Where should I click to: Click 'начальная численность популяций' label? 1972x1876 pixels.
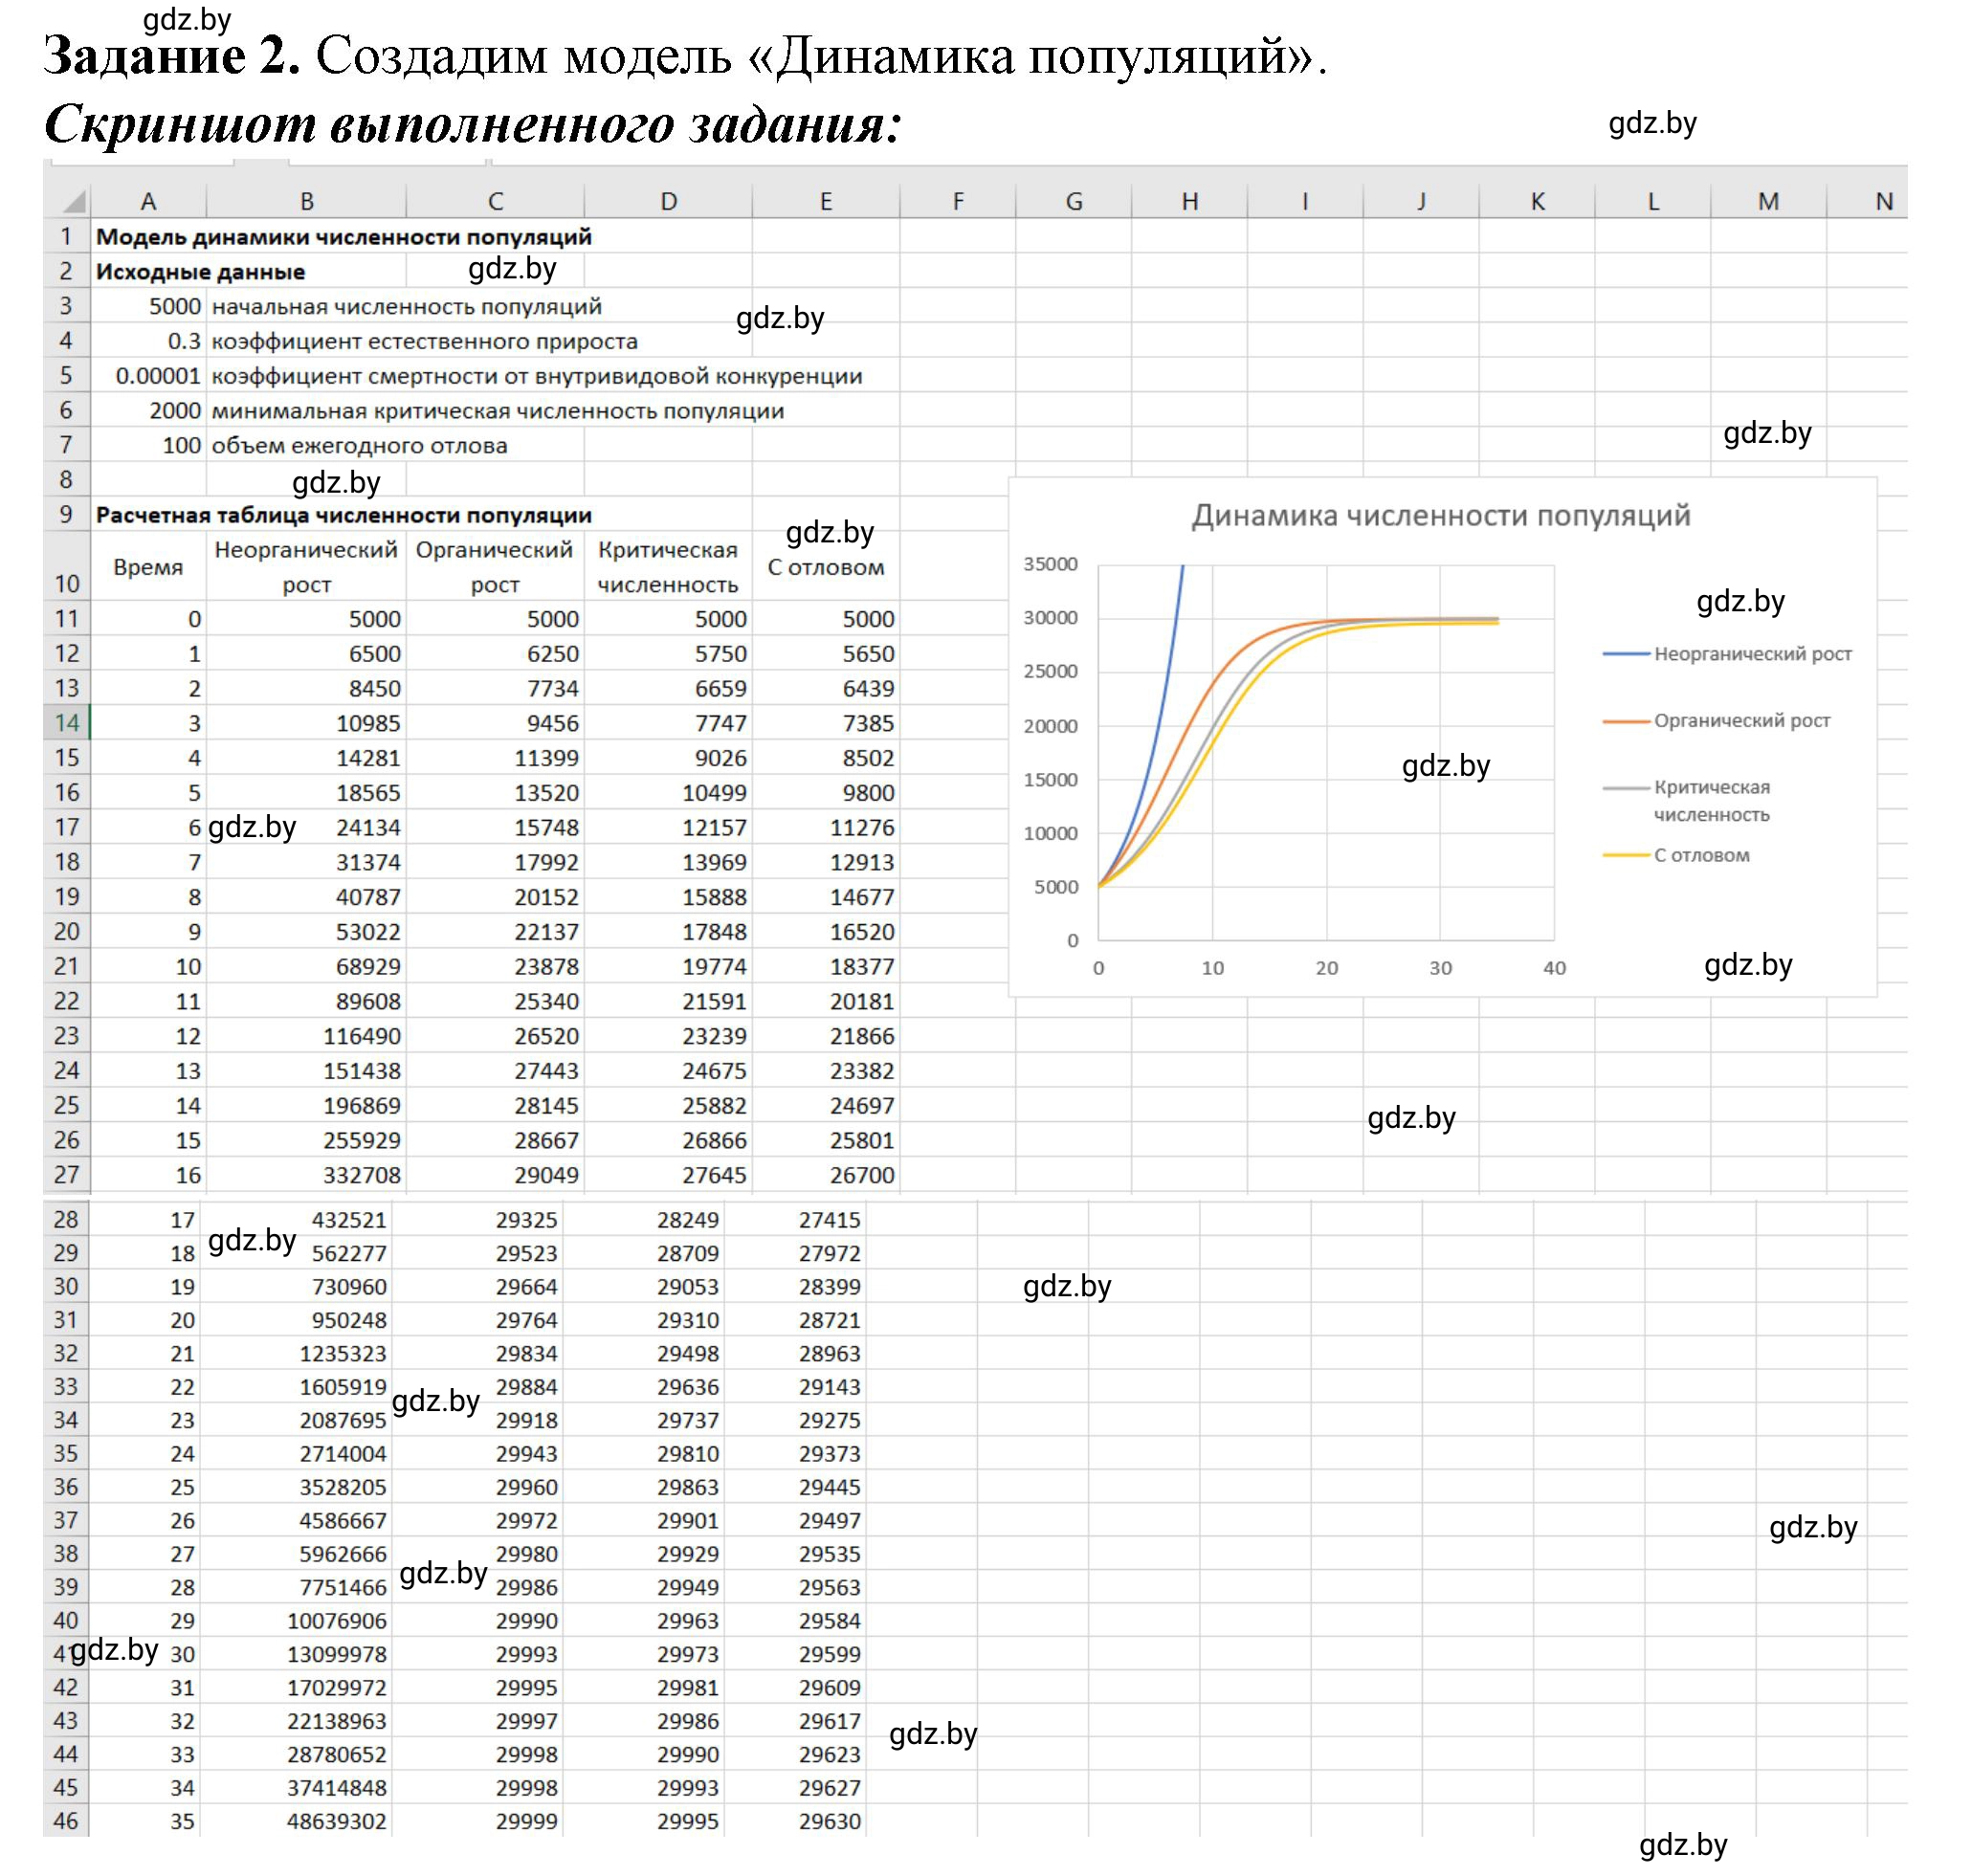pos(406,306)
